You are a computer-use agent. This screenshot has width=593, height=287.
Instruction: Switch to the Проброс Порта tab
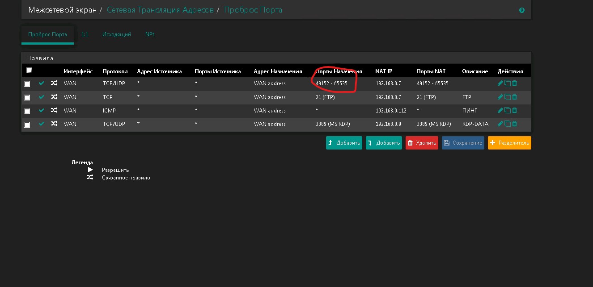click(x=47, y=34)
